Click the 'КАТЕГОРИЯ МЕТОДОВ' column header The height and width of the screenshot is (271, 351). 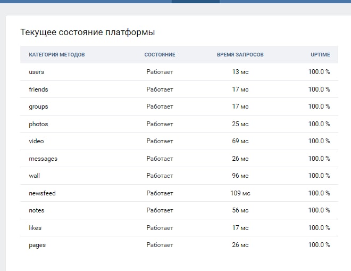click(x=57, y=55)
